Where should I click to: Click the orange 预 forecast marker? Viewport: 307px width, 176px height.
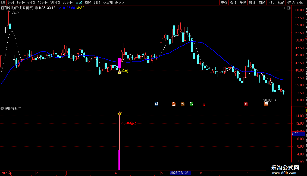[266, 104]
